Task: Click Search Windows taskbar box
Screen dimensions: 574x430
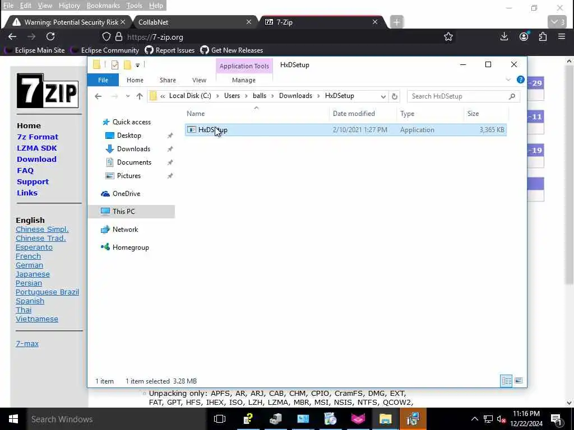Action: tap(117, 419)
